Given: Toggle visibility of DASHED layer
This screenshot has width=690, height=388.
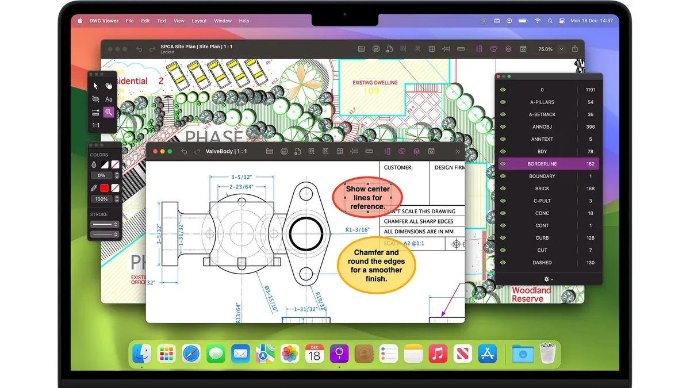Looking at the screenshot, I should point(503,263).
